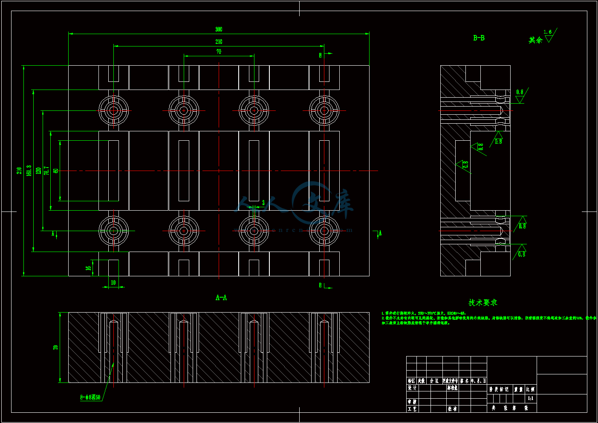
Task: Click the 设计 row label
Action: click(412, 388)
